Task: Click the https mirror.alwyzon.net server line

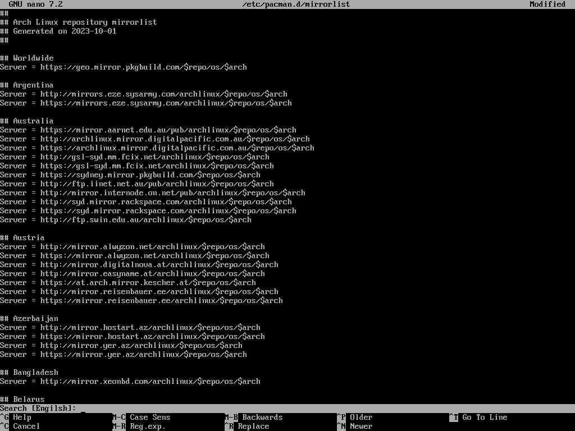Action: [x=135, y=255]
